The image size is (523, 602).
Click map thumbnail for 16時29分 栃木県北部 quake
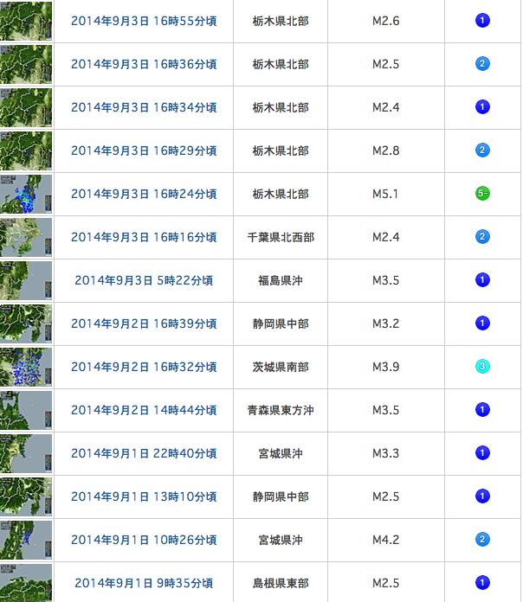[26, 150]
